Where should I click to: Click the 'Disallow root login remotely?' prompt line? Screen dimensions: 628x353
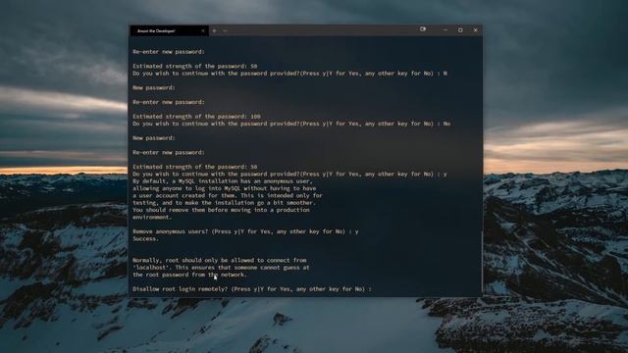click(x=252, y=289)
